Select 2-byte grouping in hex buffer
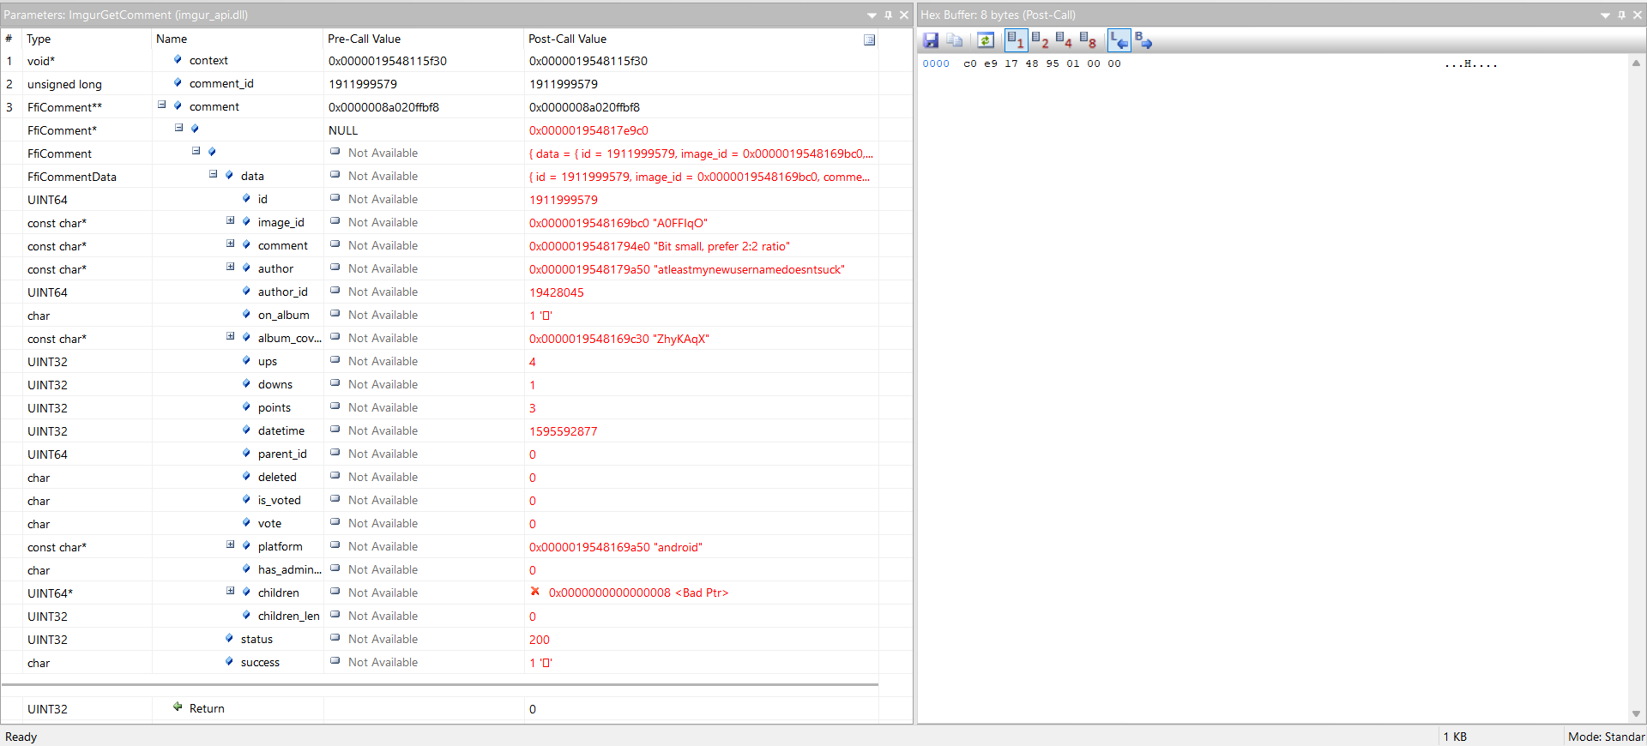Image resolution: width=1647 pixels, height=746 pixels. click(x=1040, y=40)
